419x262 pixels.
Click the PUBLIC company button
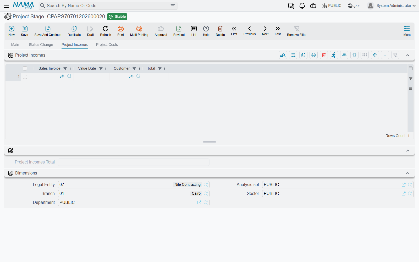(332, 6)
